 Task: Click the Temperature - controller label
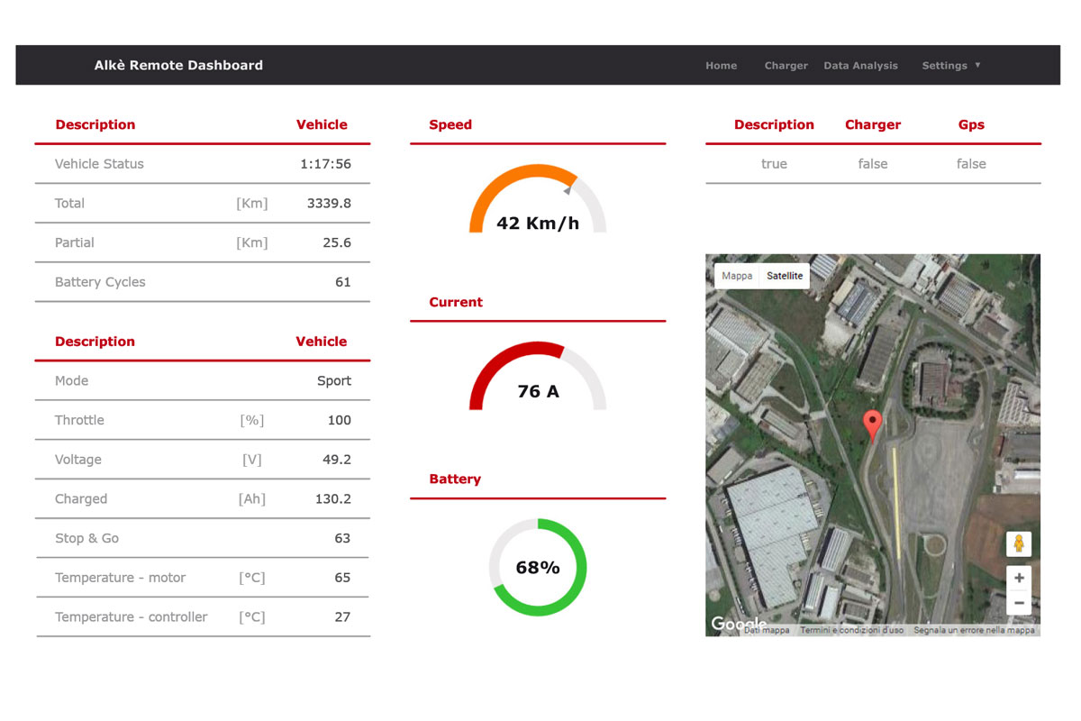tap(131, 617)
